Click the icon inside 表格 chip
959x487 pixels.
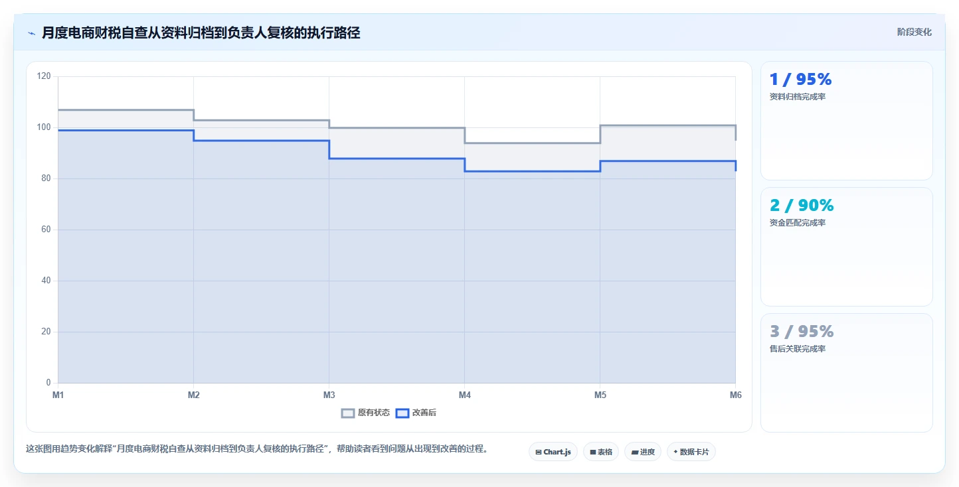[x=593, y=452]
